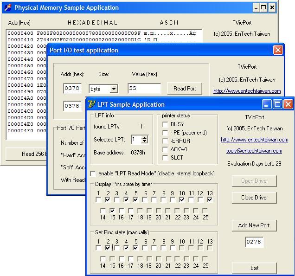The image size is (295, 276).
Task: Click the Add New Port button
Action: (x=254, y=225)
